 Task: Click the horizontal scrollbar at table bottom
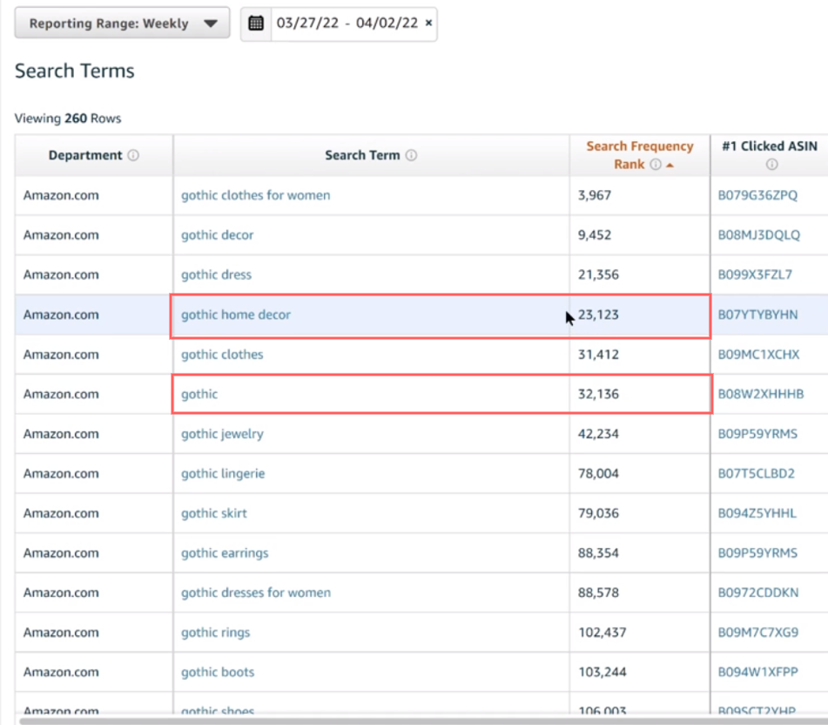[348, 721]
